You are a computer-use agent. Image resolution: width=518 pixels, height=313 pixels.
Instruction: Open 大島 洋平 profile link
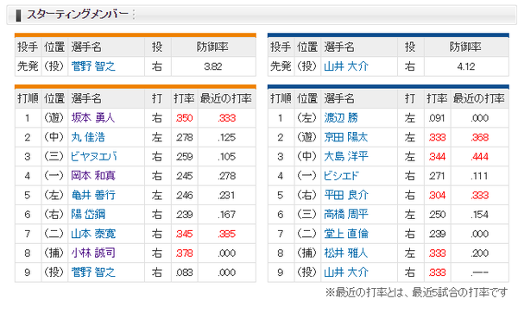coord(346,156)
